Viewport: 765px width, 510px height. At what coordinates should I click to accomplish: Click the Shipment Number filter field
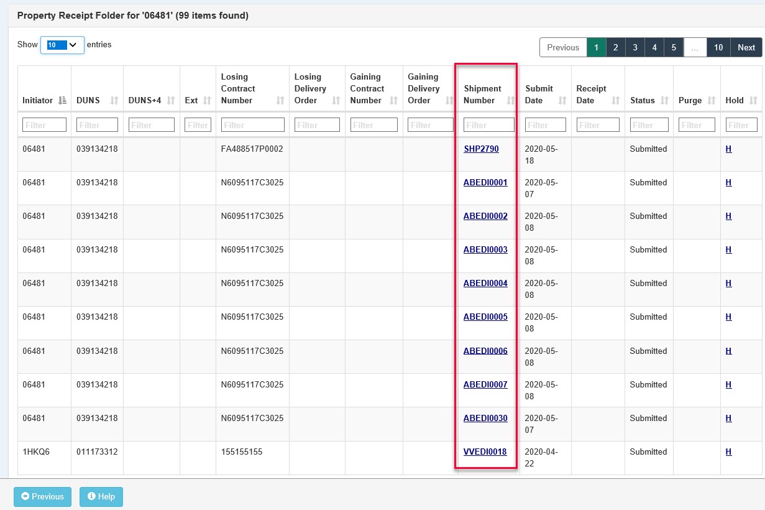pyautogui.click(x=488, y=125)
